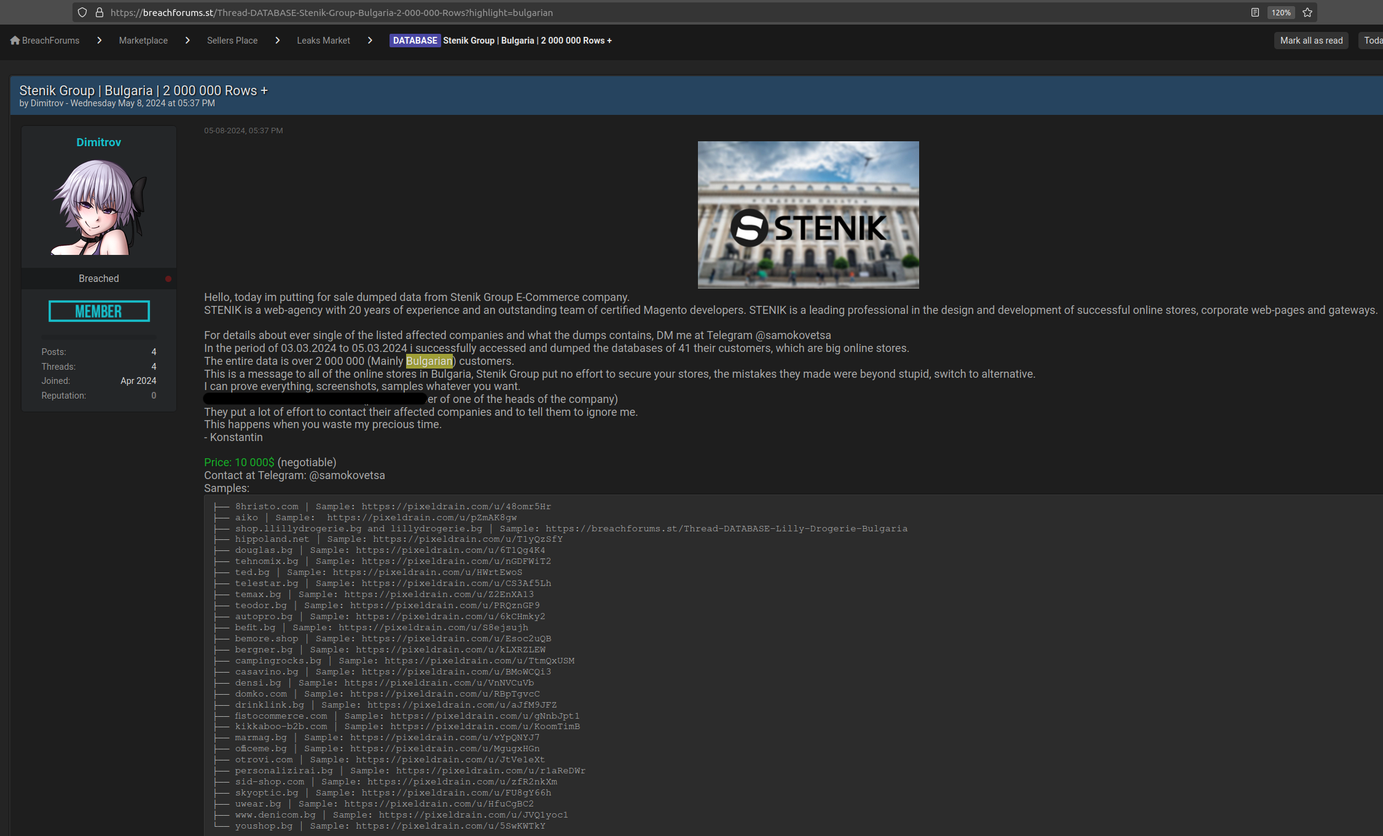
Task: Go to the BreachForums breadcrumb link
Action: (51, 41)
